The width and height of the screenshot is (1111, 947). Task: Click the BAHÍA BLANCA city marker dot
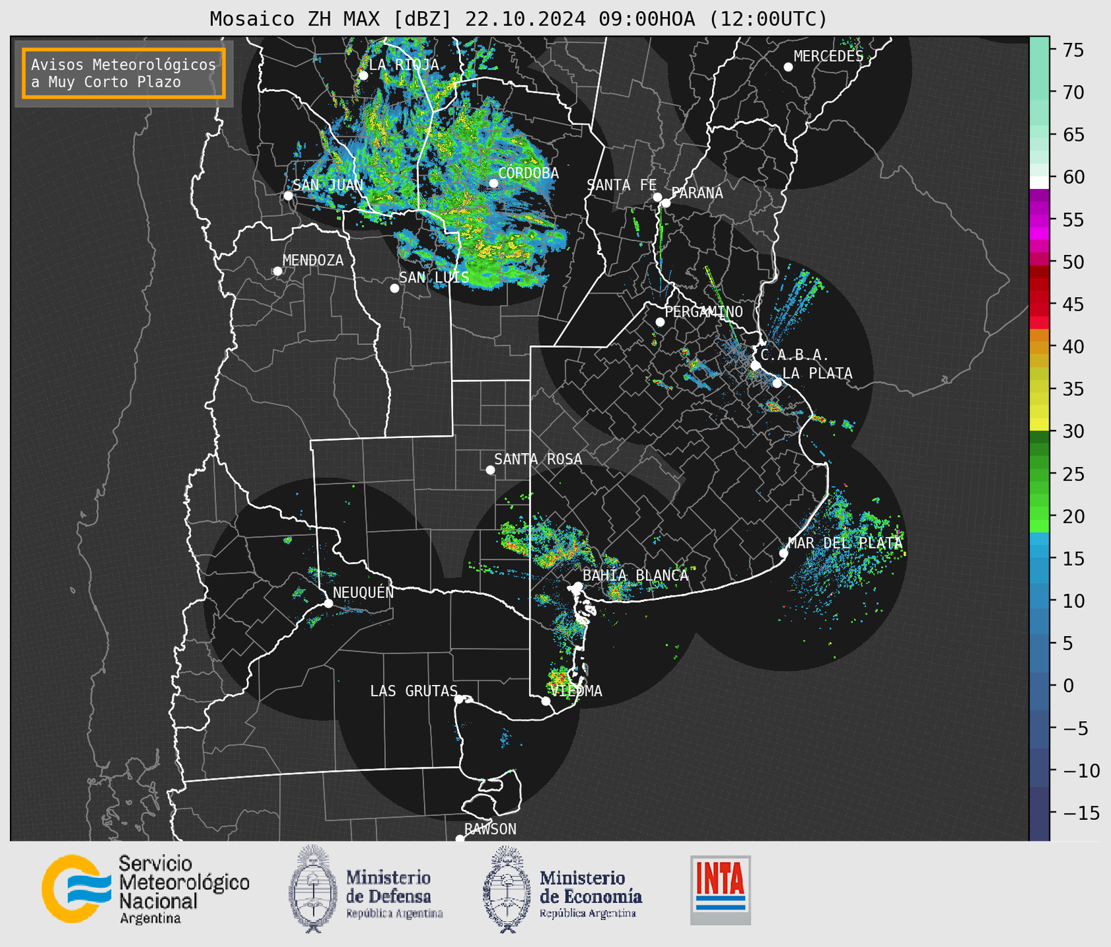click(x=578, y=586)
